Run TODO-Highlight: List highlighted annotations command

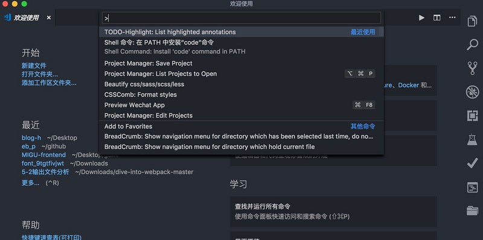point(241,32)
